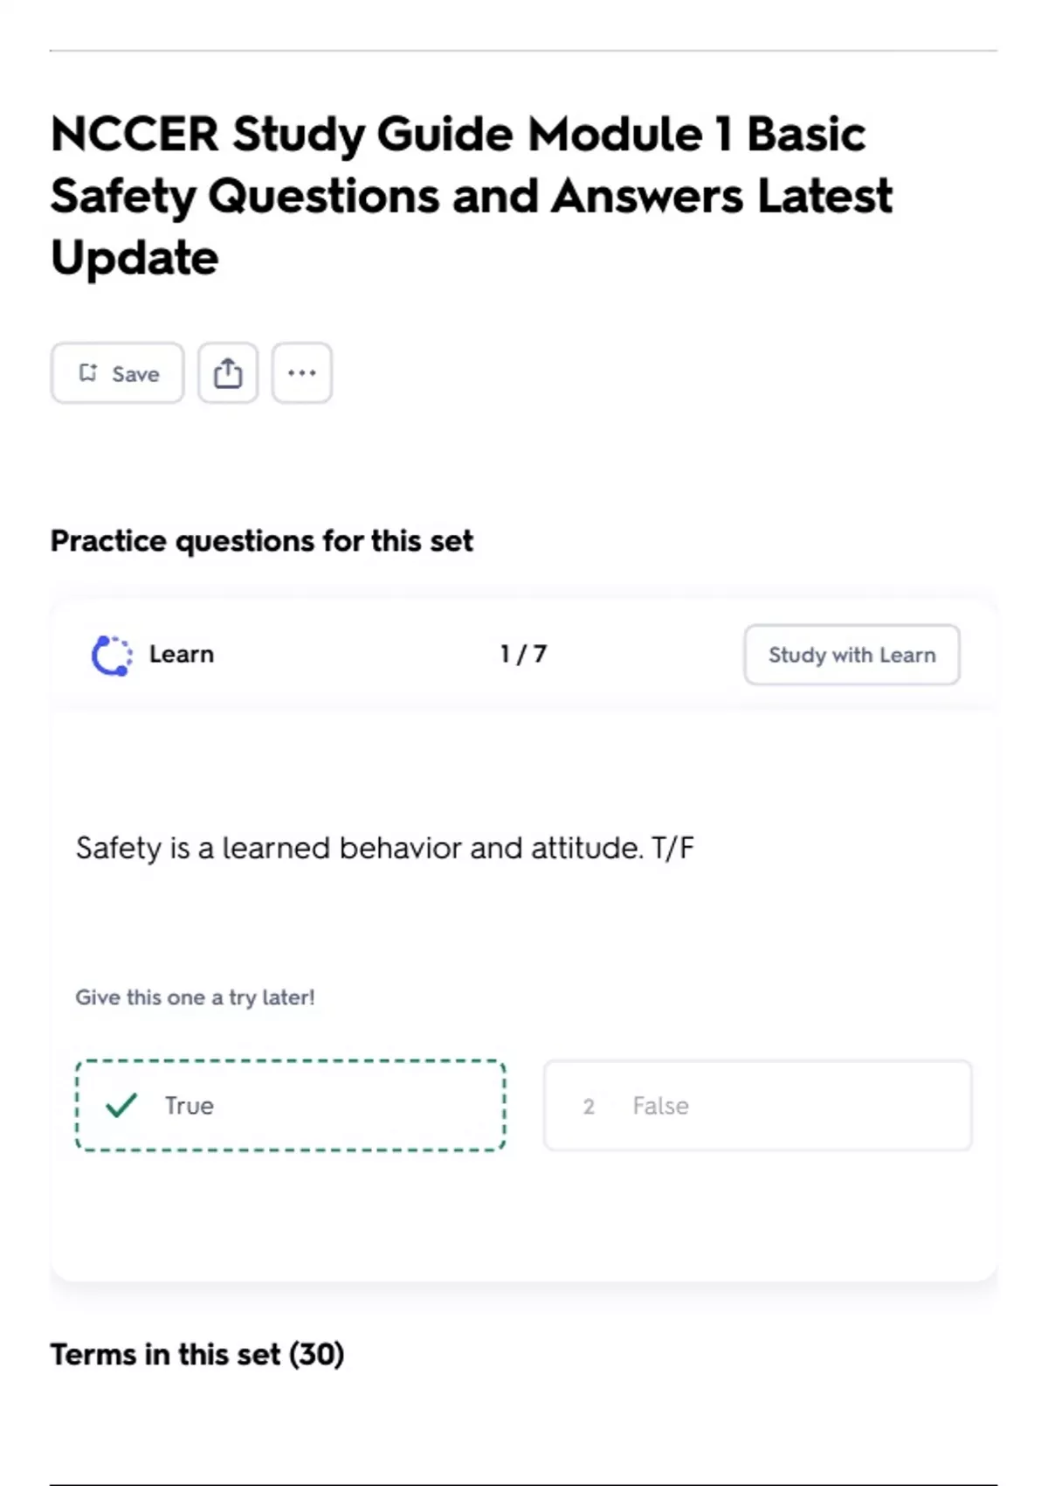Click the empty header area right of 1 / 7
The width and height of the screenshot is (1048, 1486).
[646, 655]
